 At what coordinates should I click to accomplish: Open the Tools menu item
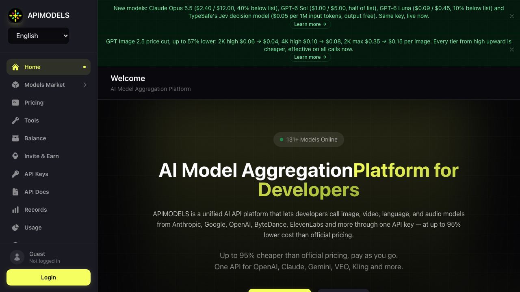48,120
